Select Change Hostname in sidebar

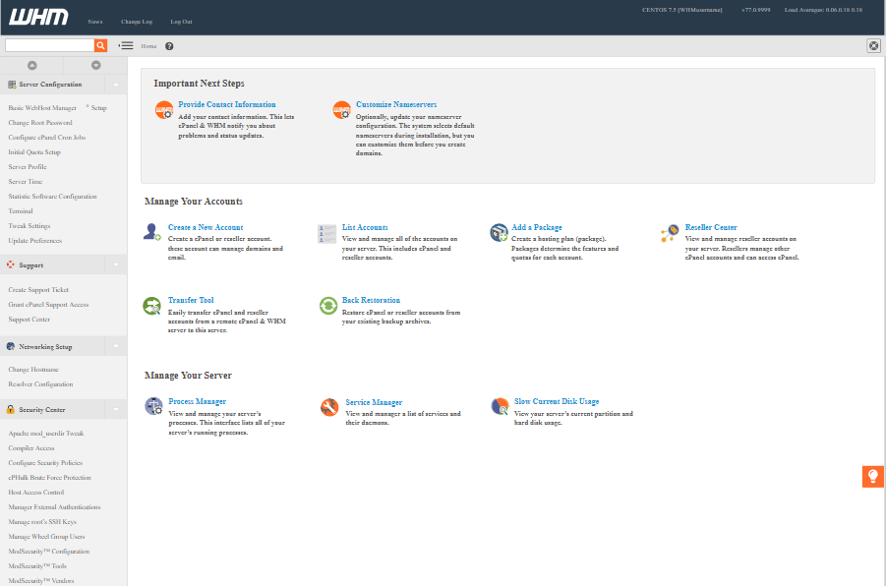point(33,369)
